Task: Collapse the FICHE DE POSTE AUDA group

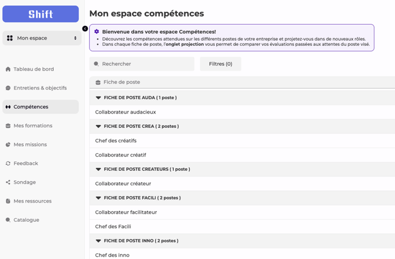Action: (x=98, y=98)
